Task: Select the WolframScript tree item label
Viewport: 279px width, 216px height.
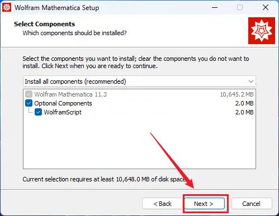Action: [63, 112]
